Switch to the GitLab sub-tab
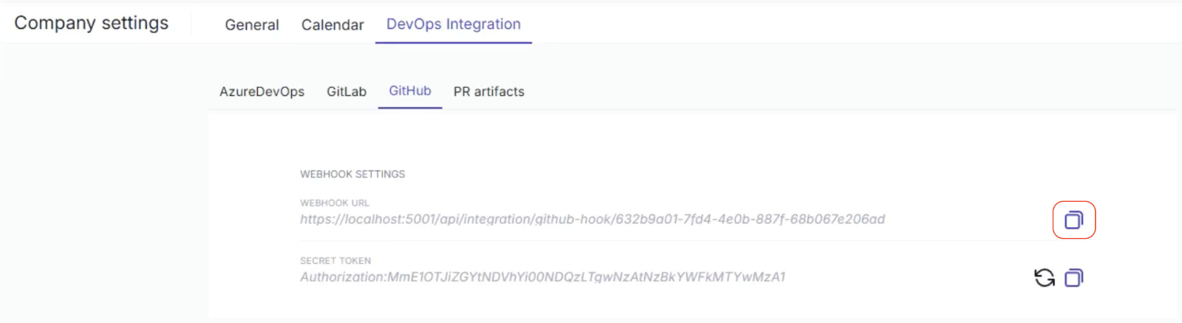 346,92
